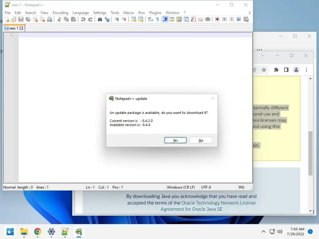The image size is (319, 239).
Task: Open the File menu
Action: pos(7,12)
